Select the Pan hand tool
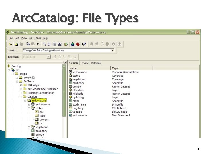The width and height of the screenshot is (206, 154). click(102, 44)
